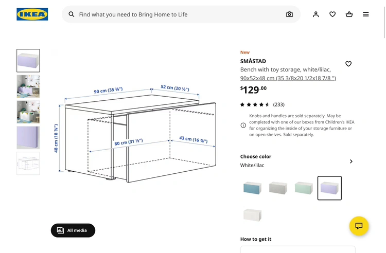
Task: Select the blue bench color
Action: pyautogui.click(x=252, y=188)
